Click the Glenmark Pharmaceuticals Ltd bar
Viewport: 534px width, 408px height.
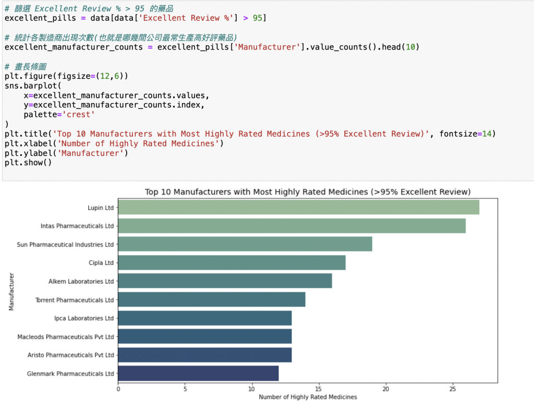(199, 373)
